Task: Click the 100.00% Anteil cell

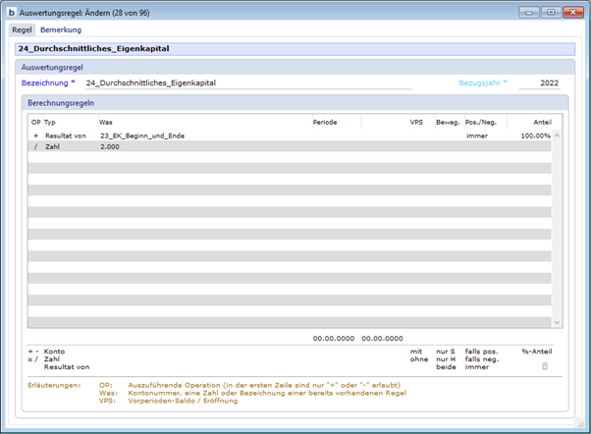Action: (x=535, y=136)
